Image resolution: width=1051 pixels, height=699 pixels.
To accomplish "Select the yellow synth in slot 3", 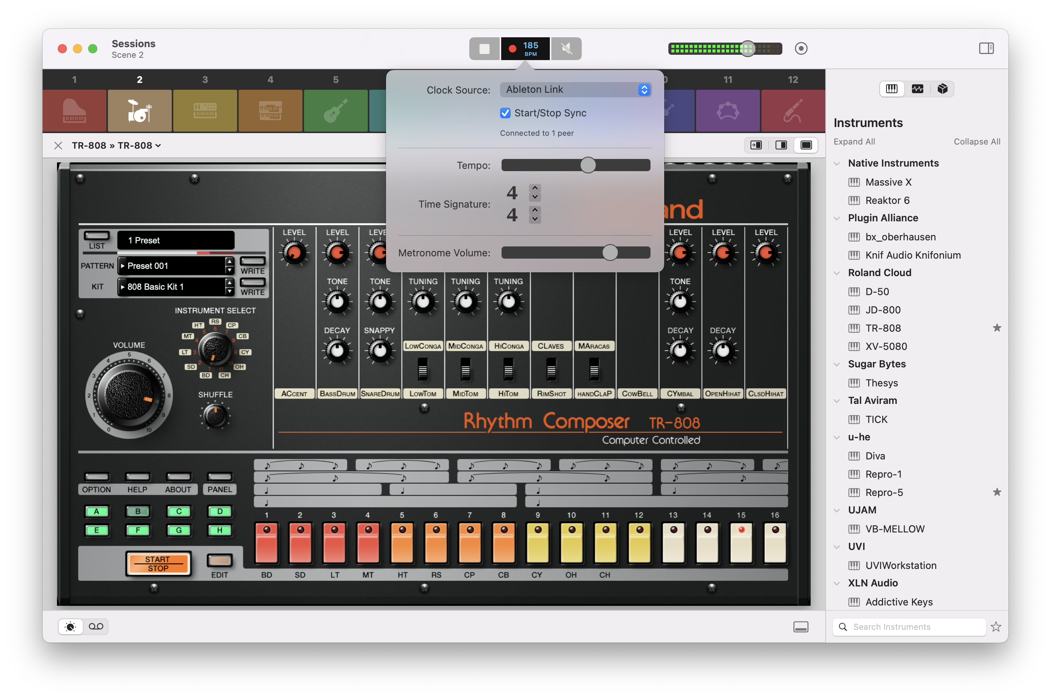I will pos(205,111).
